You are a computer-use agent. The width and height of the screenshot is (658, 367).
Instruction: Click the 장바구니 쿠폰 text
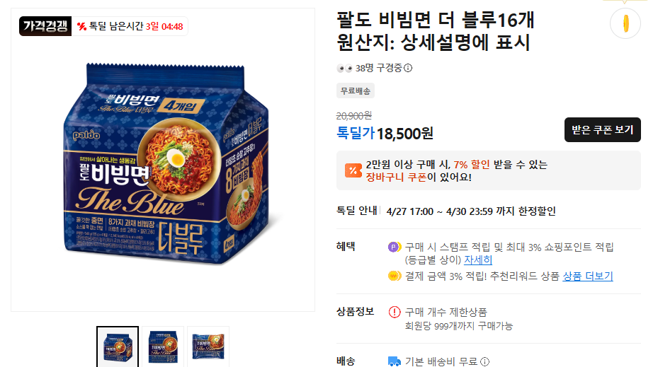point(397,177)
